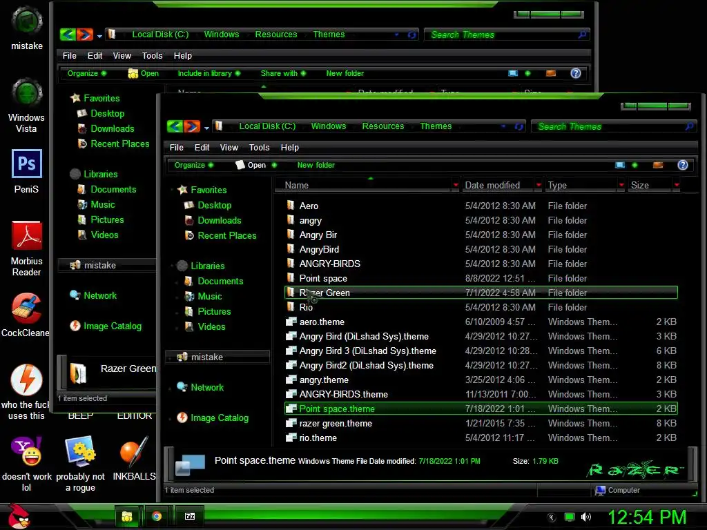The image size is (707, 530).
Task: Click the volume speaker tray icon
Action: tap(586, 517)
